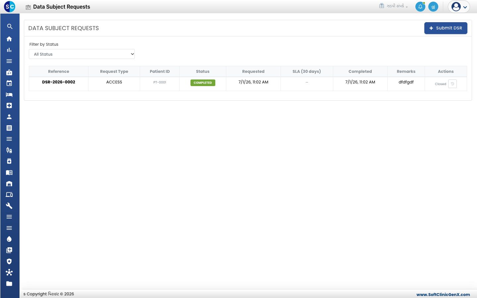Click the notification bell icon
Image resolution: width=477 pixels, height=298 pixels.
[420, 7]
